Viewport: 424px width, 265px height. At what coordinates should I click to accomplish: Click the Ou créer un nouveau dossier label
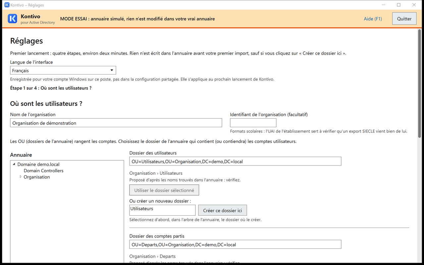click(160, 201)
